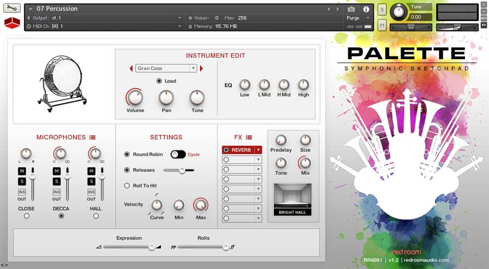Click the redroomaudio.com link text
Screen dimensions: 489x269
coord(426,260)
